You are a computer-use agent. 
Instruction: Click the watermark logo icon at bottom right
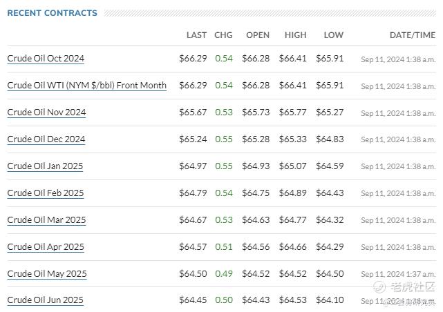379,286
